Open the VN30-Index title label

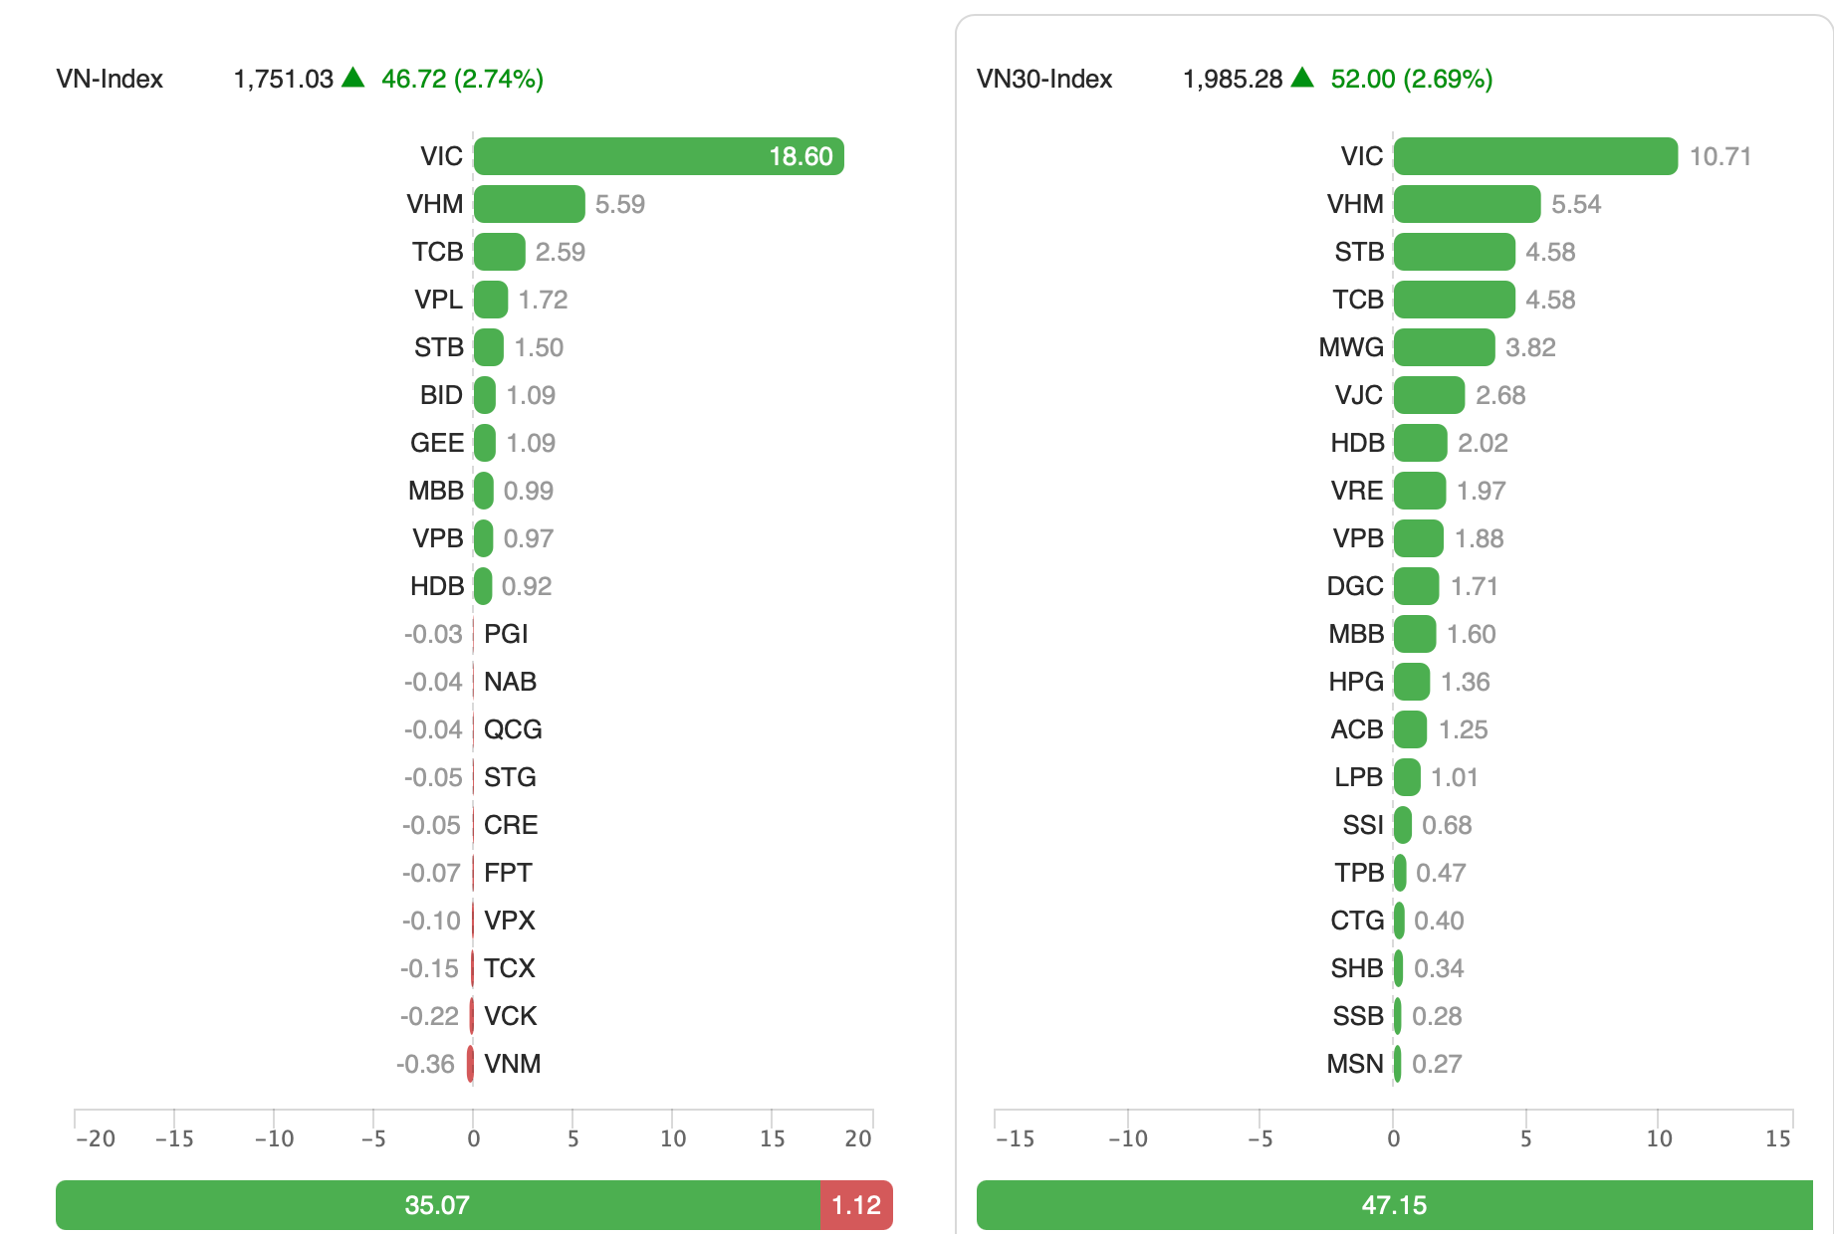pyautogui.click(x=1044, y=79)
